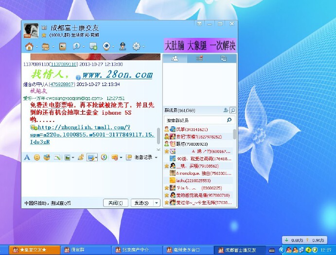The width and height of the screenshot is (336, 255).
Task: Click the green shield tray icon
Action: pyautogui.click(x=315, y=250)
